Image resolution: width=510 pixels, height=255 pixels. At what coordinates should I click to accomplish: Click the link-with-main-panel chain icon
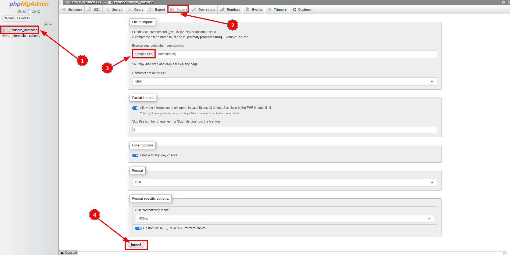click(x=51, y=24)
